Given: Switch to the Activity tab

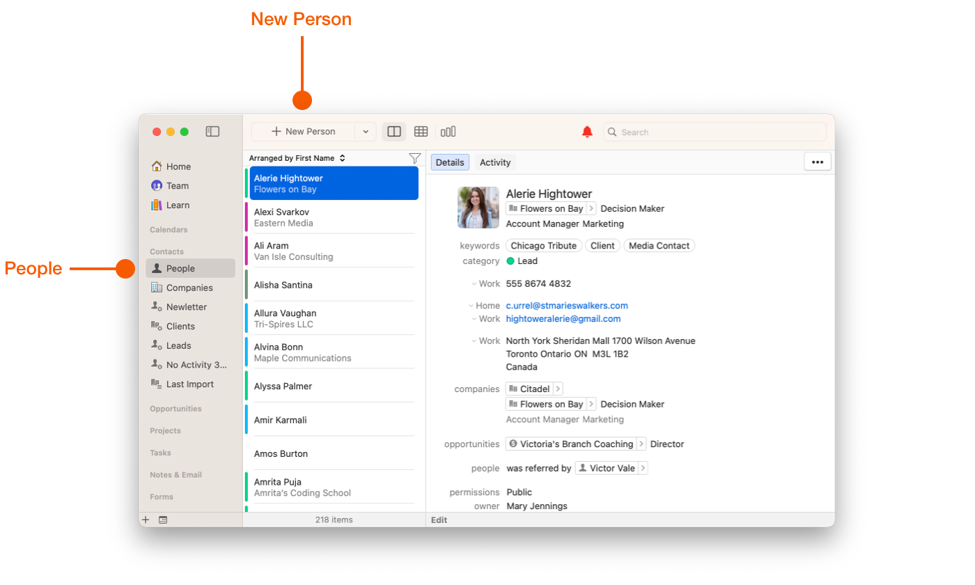Looking at the screenshot, I should tap(495, 162).
